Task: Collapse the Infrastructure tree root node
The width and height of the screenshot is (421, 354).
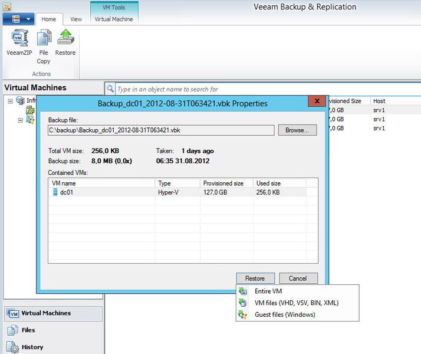Action: [x=10, y=101]
